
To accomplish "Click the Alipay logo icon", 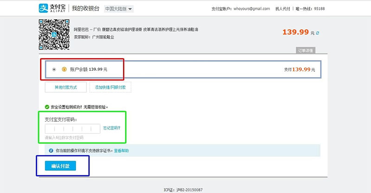I will (43, 8).
